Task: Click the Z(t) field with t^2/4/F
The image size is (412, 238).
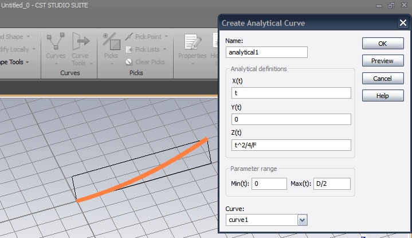Action: pyautogui.click(x=291, y=145)
